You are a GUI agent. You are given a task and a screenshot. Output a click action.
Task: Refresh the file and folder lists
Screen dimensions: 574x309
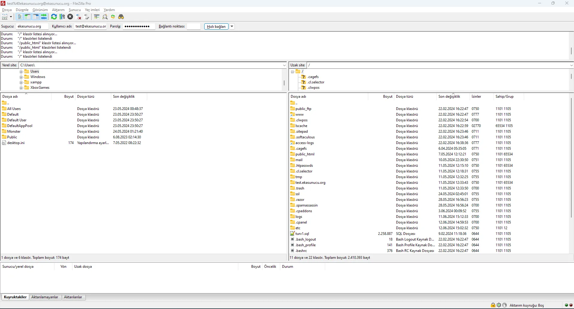[x=54, y=17]
